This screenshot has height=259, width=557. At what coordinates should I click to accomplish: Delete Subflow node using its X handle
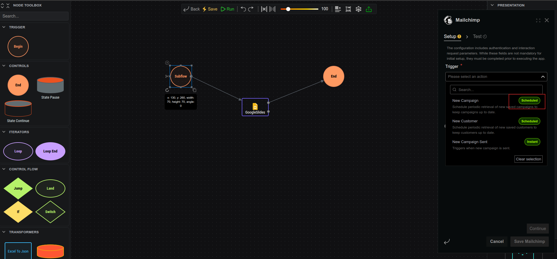point(167,63)
